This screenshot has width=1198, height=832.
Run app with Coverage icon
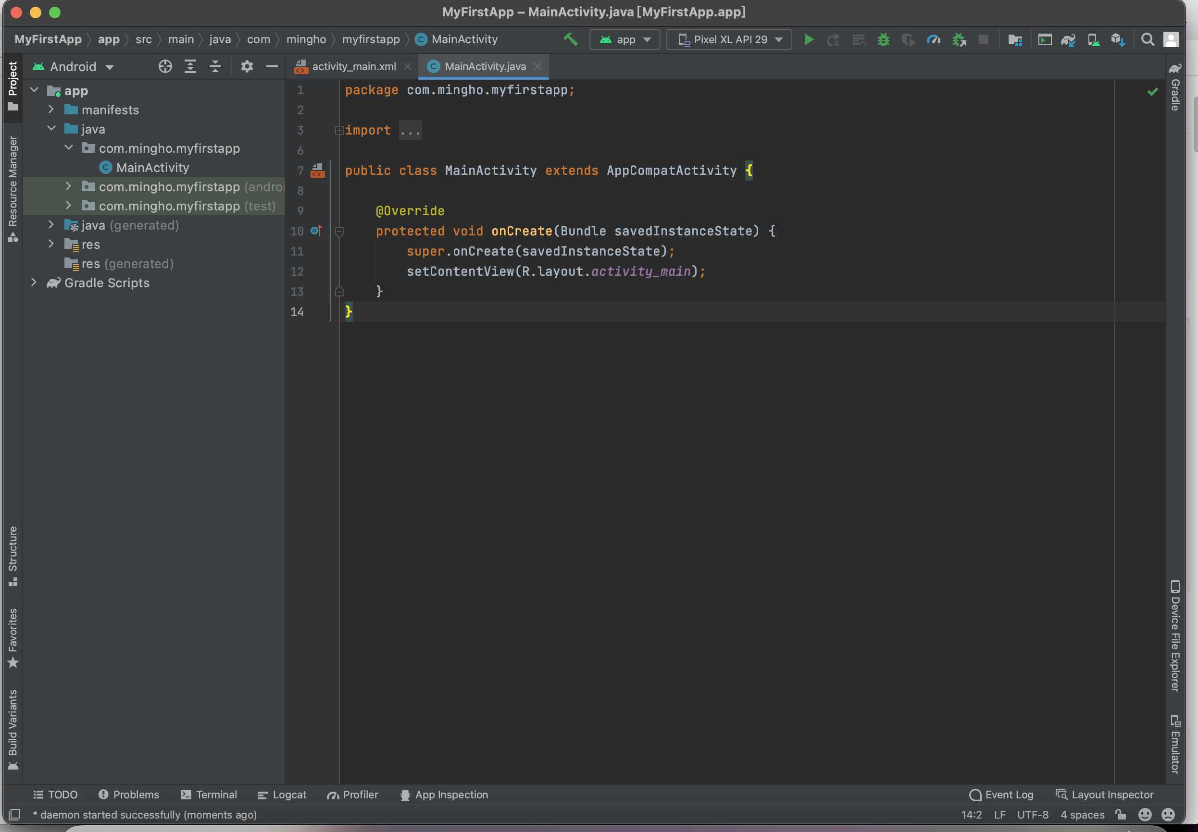[908, 39]
